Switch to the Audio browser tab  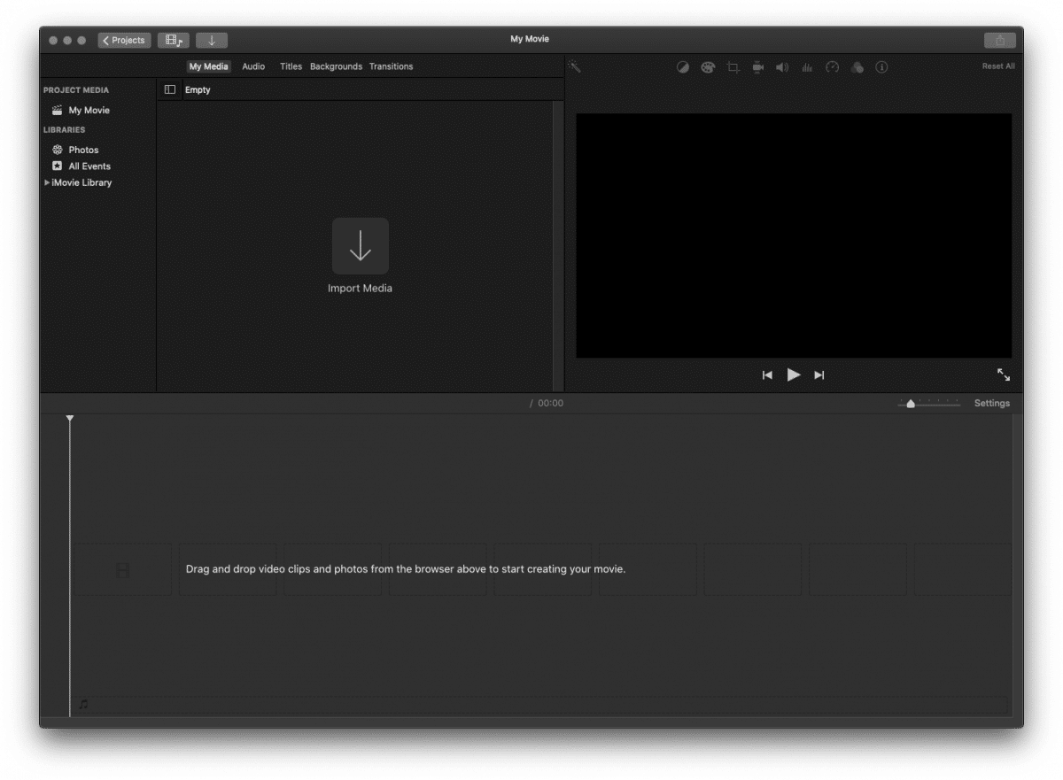(253, 66)
